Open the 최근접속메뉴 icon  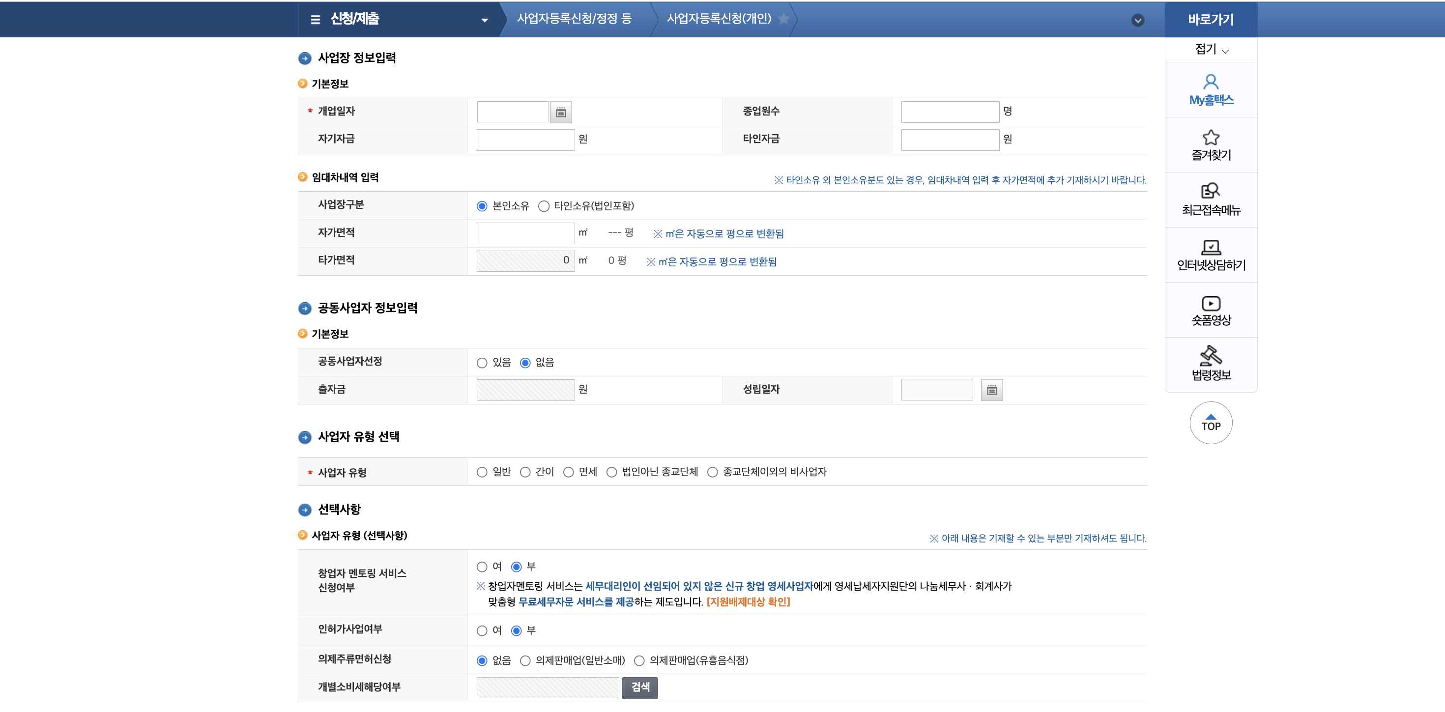[x=1211, y=191]
